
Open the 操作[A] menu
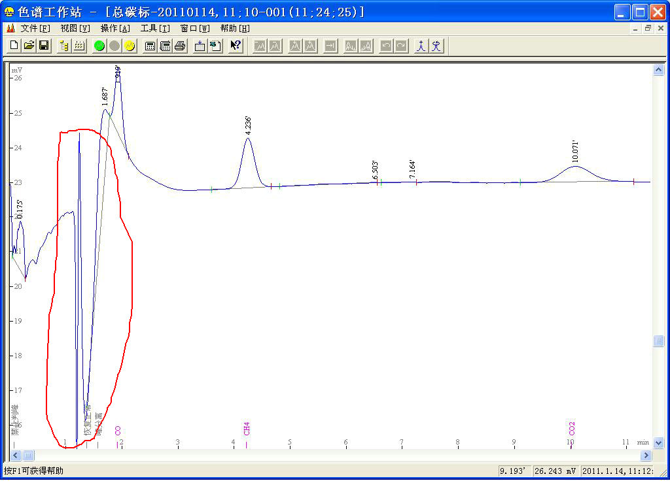click(115, 28)
